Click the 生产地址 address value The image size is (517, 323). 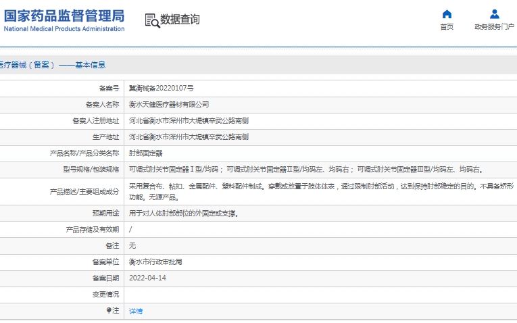coord(189,136)
